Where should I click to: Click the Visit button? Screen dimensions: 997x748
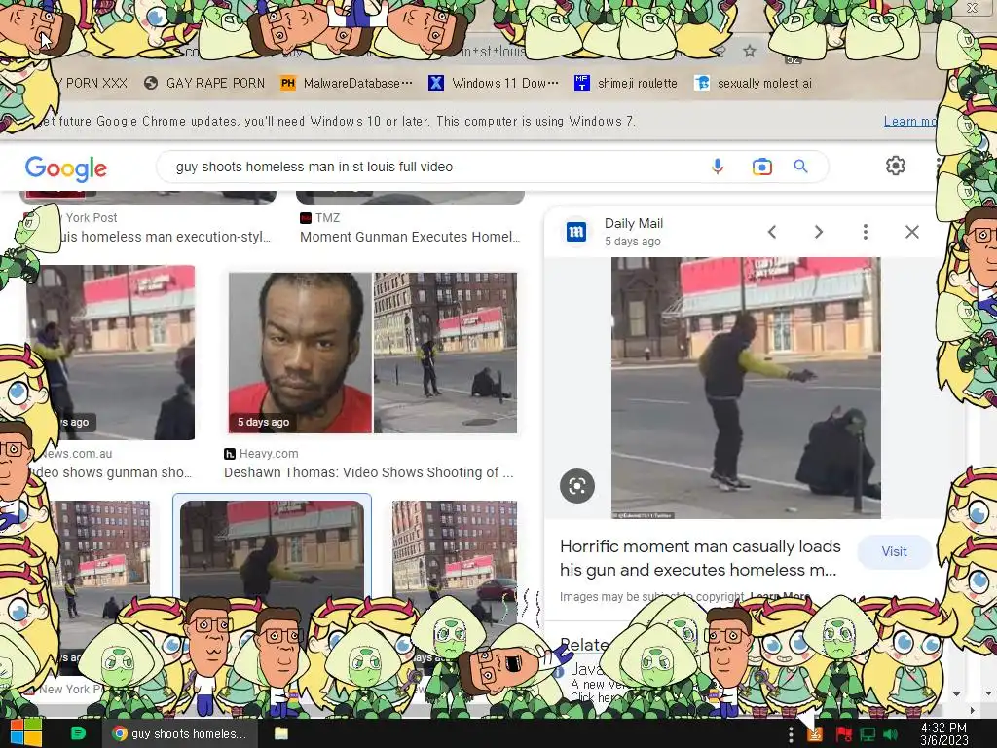[x=894, y=551]
